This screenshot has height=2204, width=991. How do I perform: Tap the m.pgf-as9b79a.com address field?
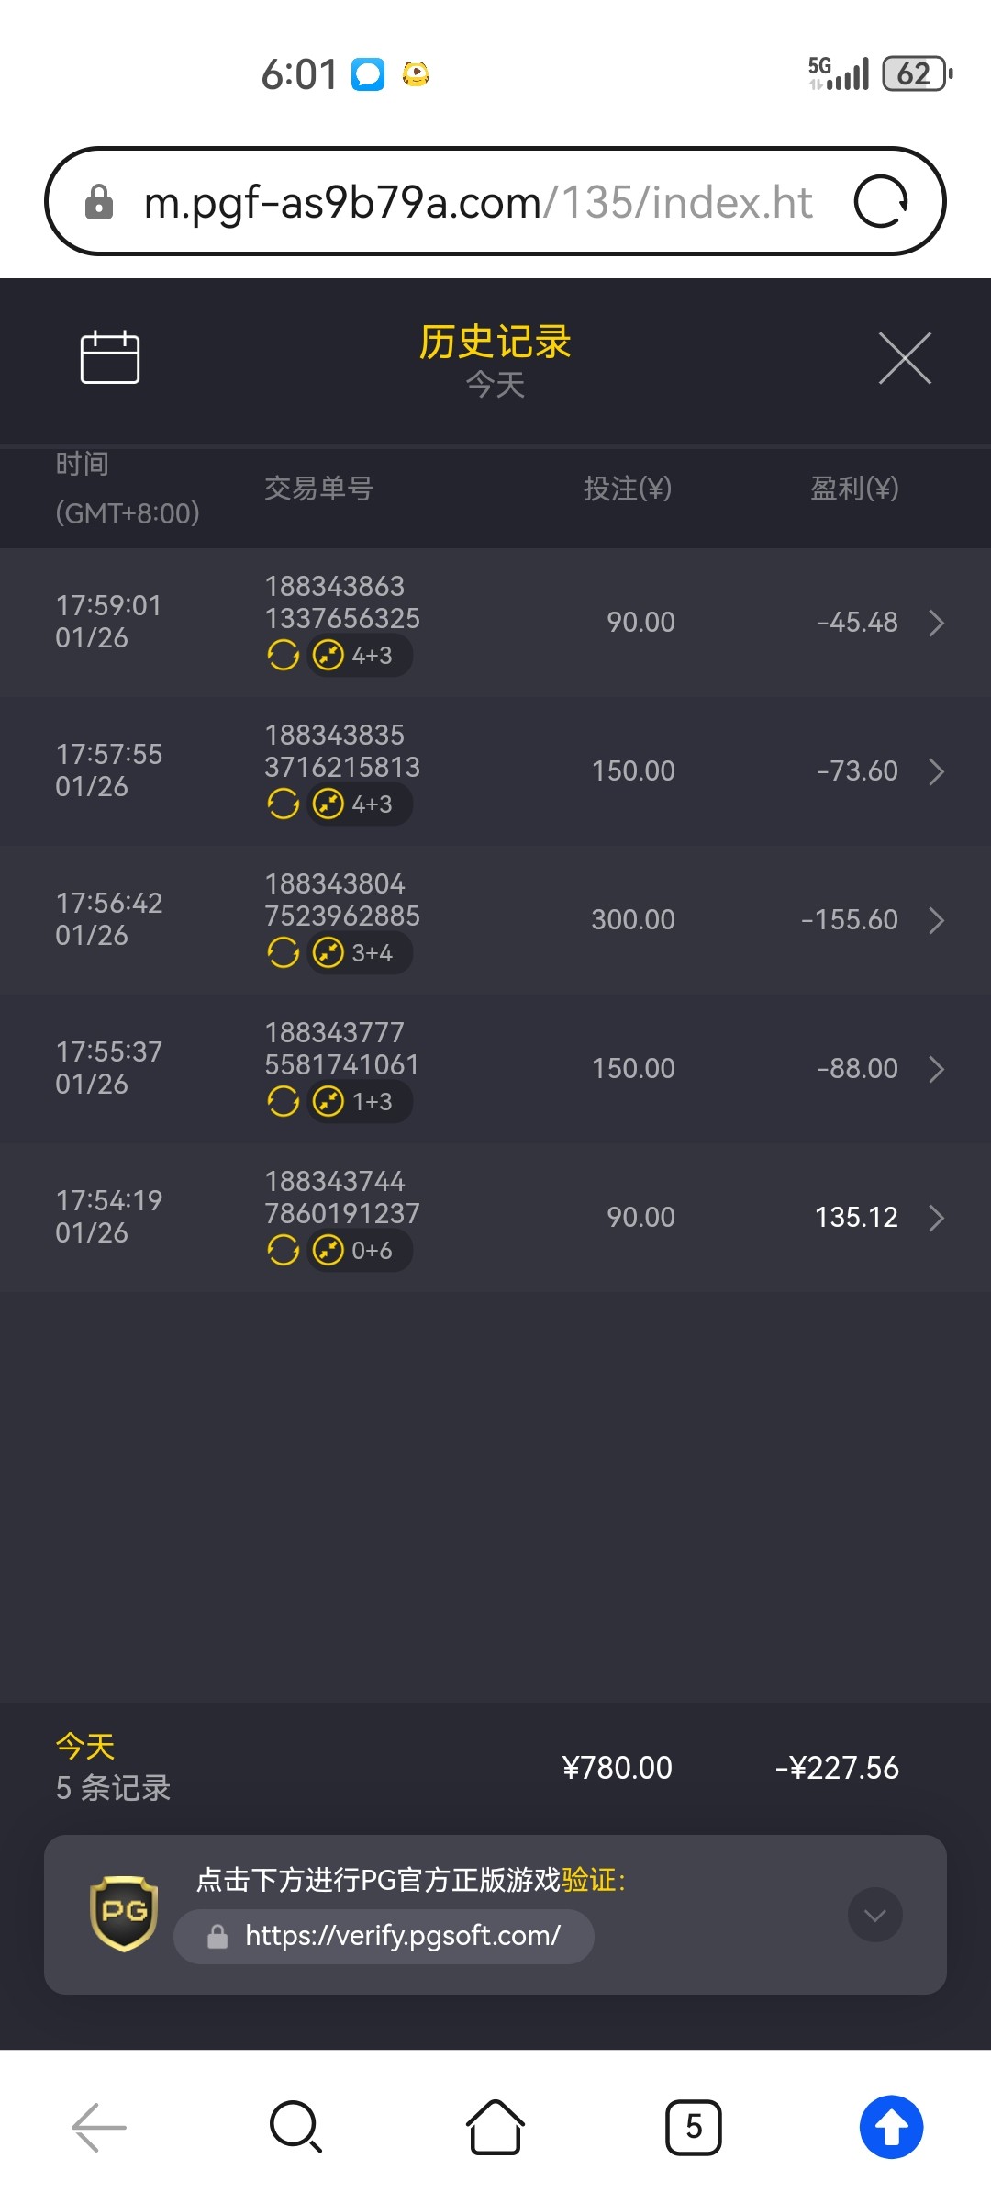click(x=477, y=202)
